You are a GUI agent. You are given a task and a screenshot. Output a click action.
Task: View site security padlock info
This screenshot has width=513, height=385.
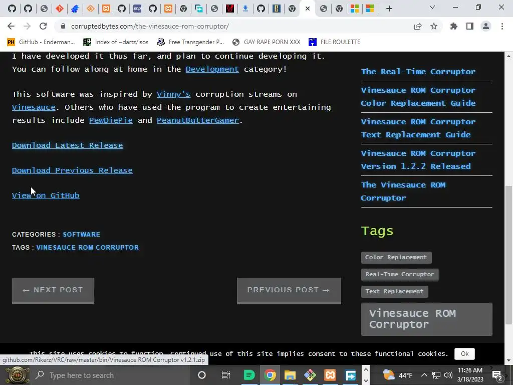pos(64,26)
